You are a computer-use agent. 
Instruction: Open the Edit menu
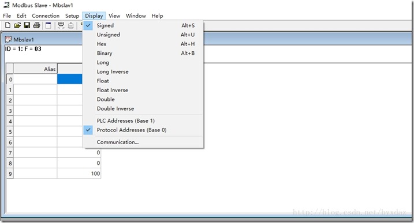click(21, 16)
